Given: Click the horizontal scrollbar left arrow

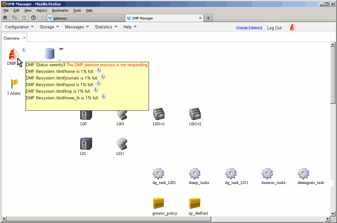Looking at the screenshot, I should 4,219.
